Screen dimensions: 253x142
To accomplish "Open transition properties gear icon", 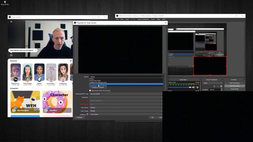I will click(x=221, y=86).
